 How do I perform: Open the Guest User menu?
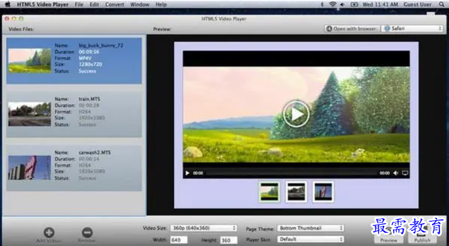tap(418, 4)
